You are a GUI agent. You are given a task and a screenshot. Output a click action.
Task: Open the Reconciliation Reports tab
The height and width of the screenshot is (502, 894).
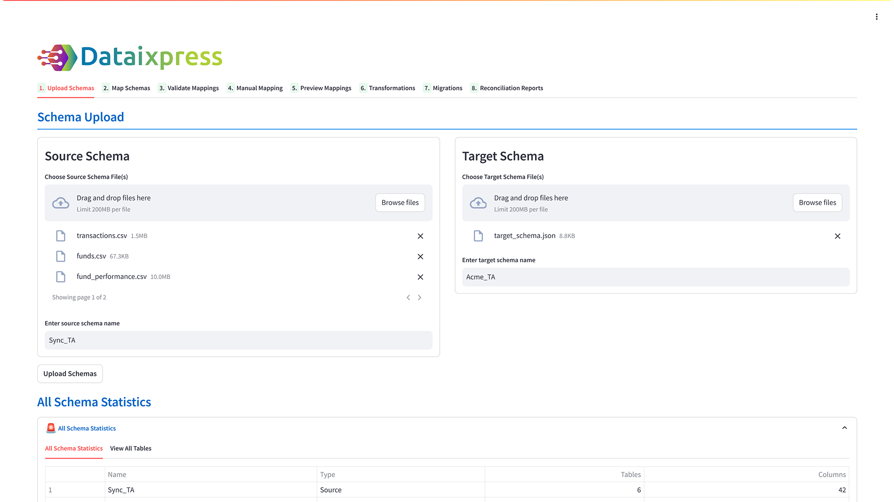[x=507, y=88]
